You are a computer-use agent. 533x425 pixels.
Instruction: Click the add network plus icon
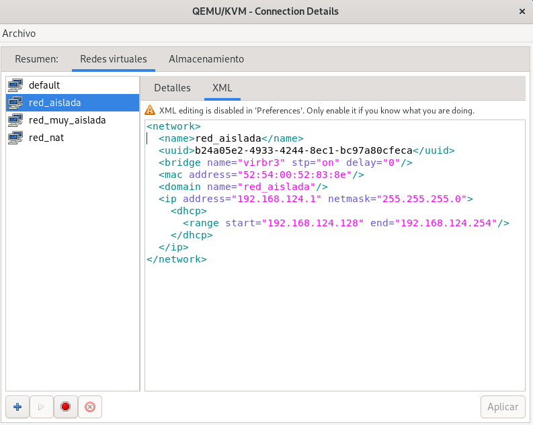coord(17,407)
